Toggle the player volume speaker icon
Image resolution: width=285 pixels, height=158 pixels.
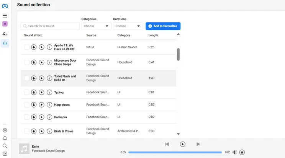point(235,152)
